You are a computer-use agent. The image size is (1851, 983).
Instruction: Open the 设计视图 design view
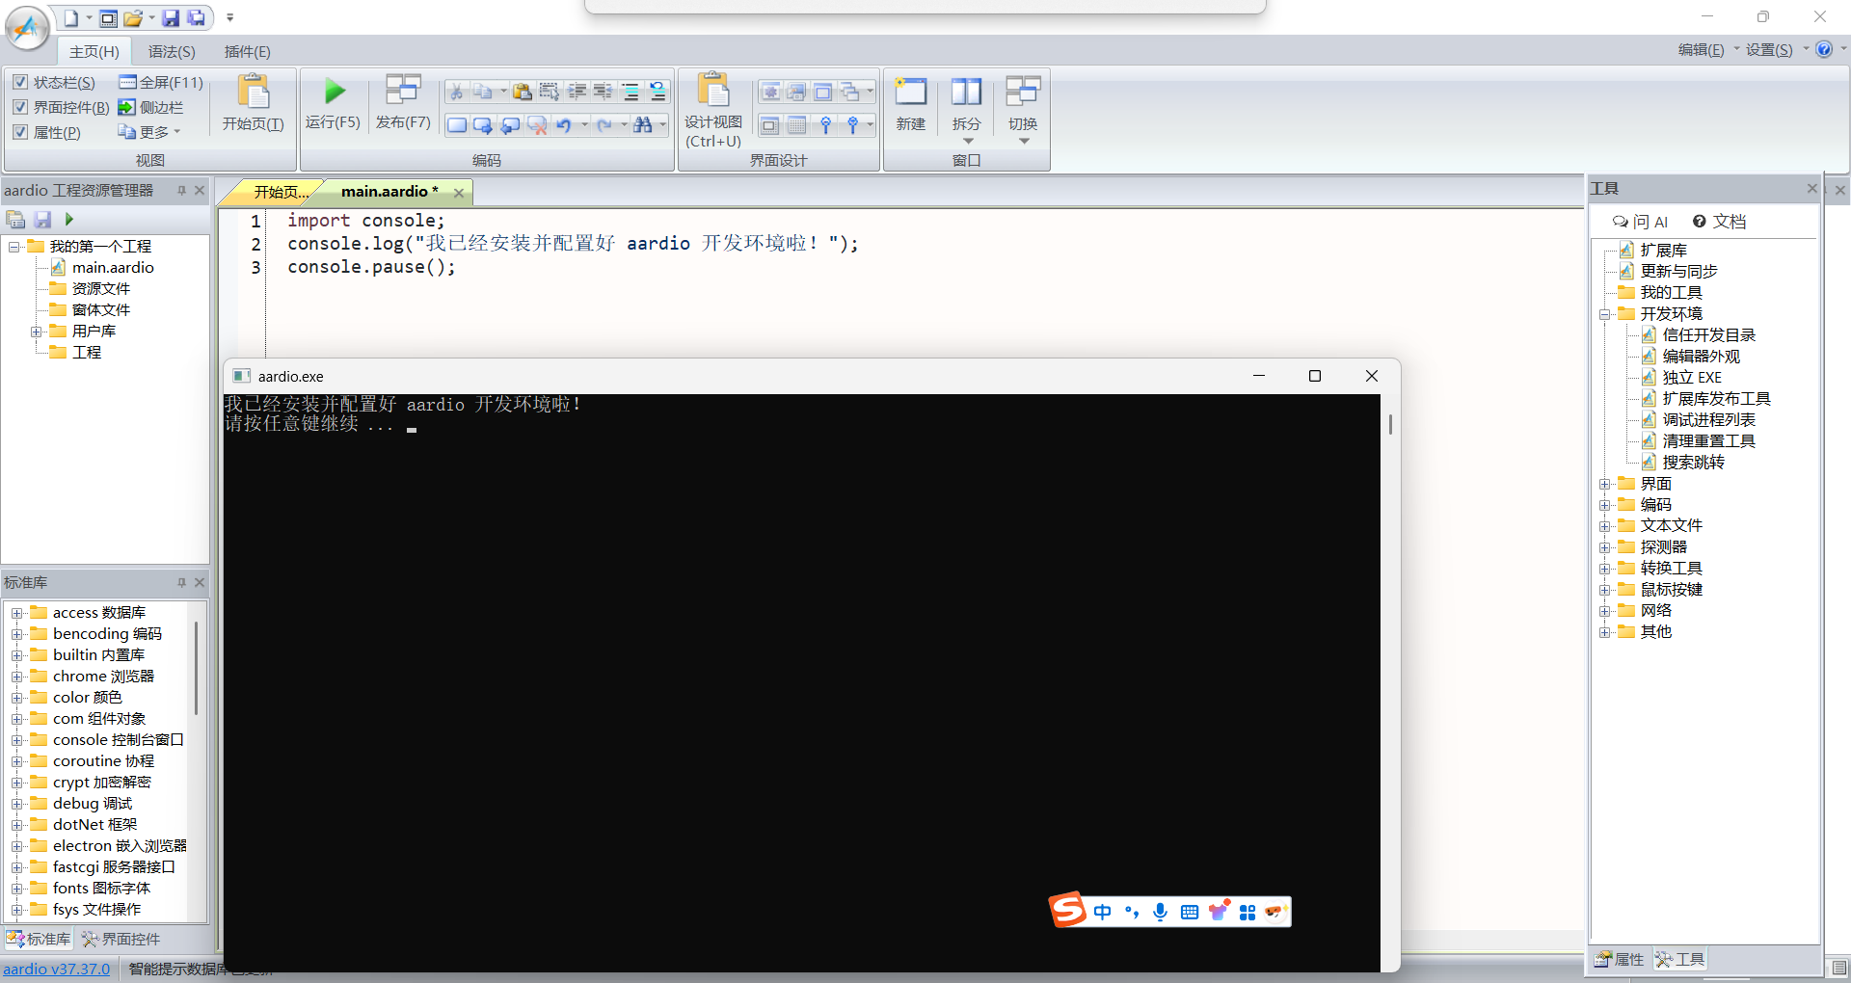click(713, 111)
